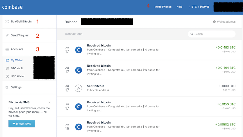Viewport: 243px width, 137px height.
Task: Open the Settings page
Action: point(29,87)
